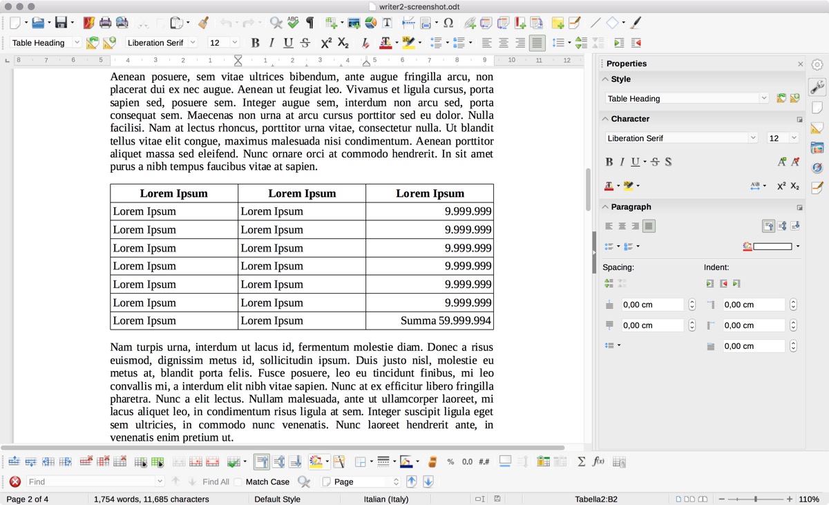Screen dimensions: 829x505
Task: Click the Superscript icon in main toolbar
Action: coord(327,43)
